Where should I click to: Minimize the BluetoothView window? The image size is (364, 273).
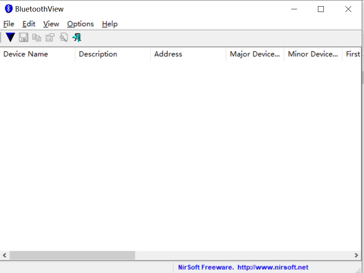[x=294, y=9]
